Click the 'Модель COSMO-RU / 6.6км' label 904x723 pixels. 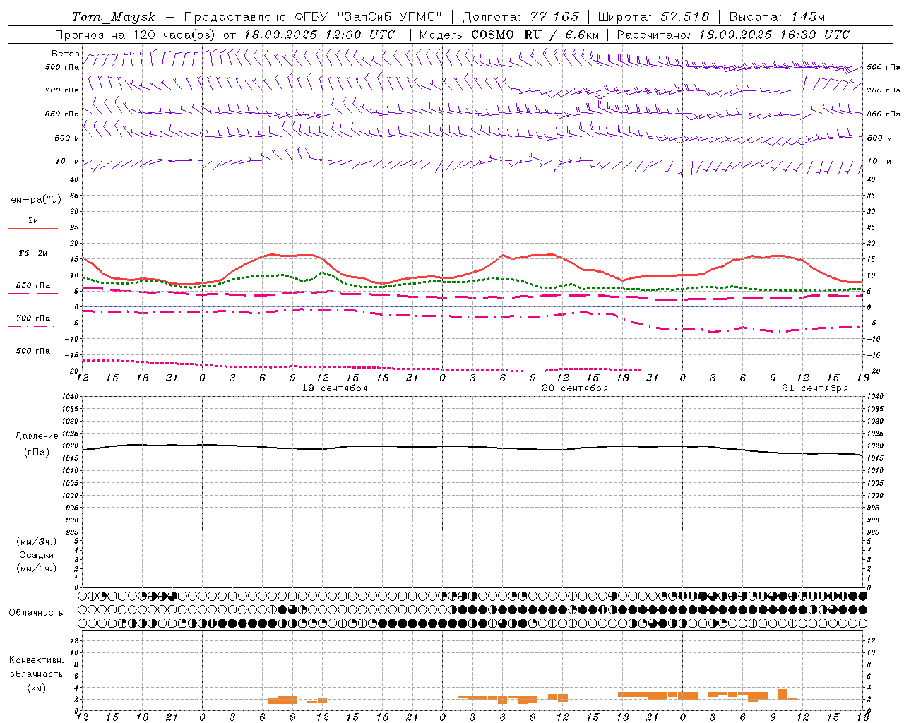click(x=509, y=35)
